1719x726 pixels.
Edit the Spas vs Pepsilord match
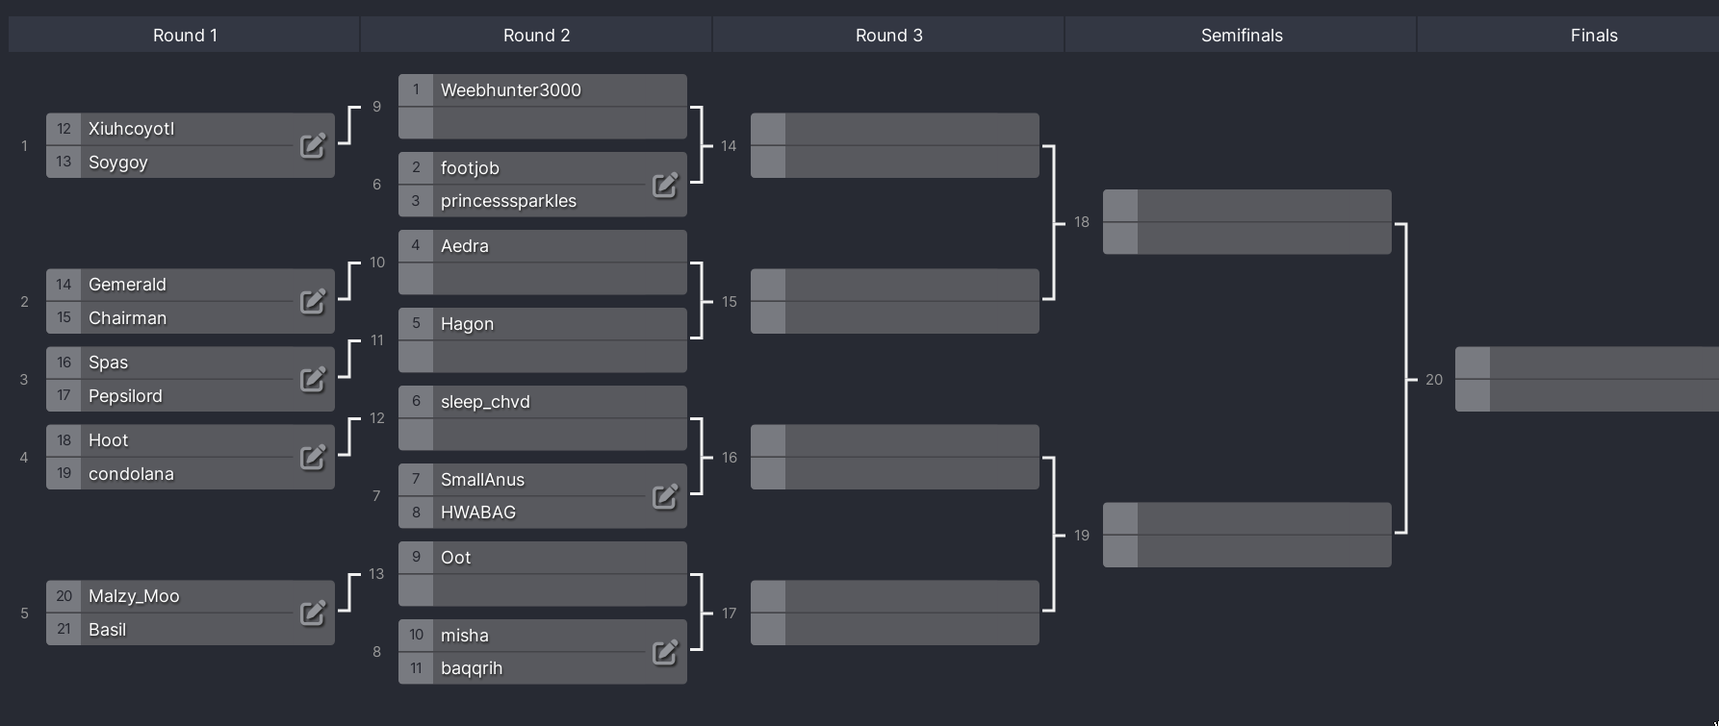click(x=313, y=379)
